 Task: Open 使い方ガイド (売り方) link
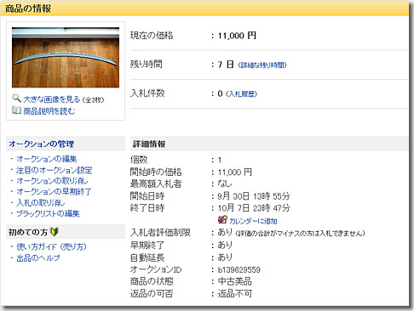(51, 246)
